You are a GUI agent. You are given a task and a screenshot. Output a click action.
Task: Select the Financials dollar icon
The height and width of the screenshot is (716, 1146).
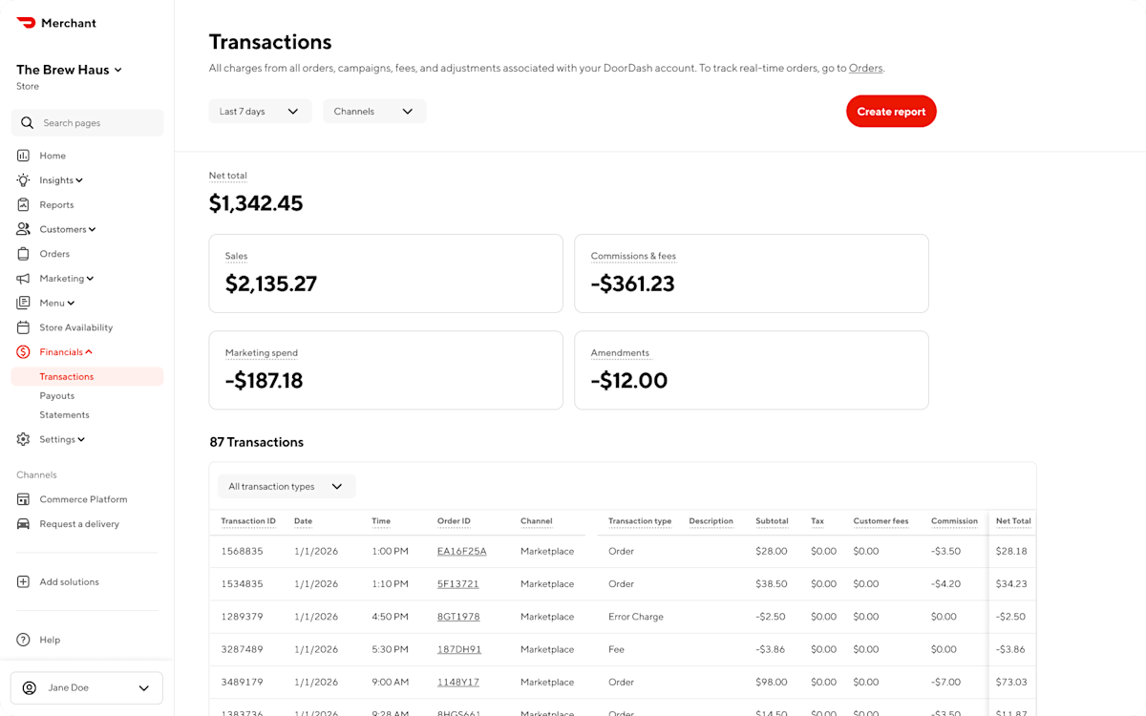[21, 351]
